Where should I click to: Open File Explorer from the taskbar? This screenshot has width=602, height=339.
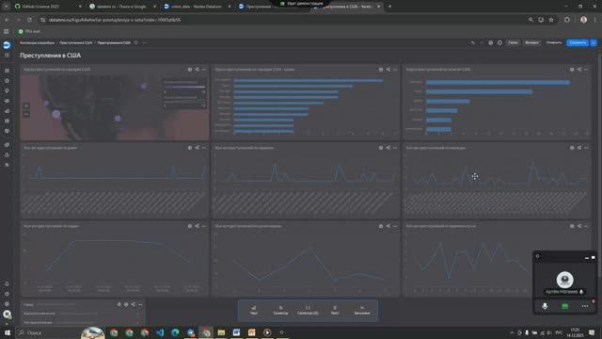(221, 332)
